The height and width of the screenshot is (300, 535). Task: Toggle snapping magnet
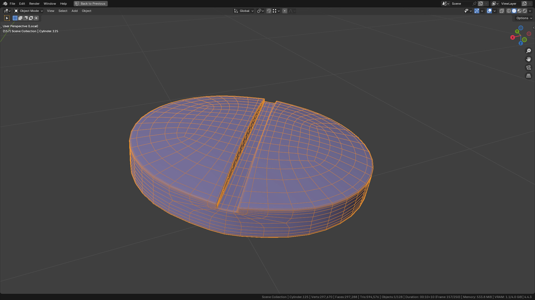pos(269,11)
